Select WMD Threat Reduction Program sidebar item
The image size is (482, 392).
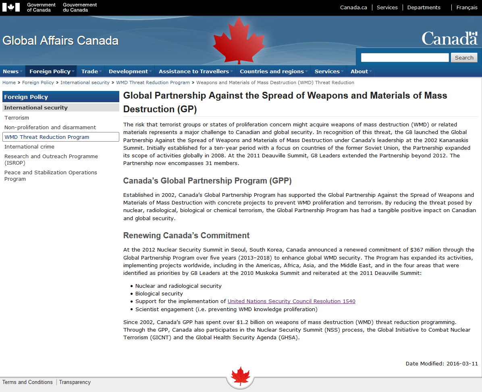61,137
